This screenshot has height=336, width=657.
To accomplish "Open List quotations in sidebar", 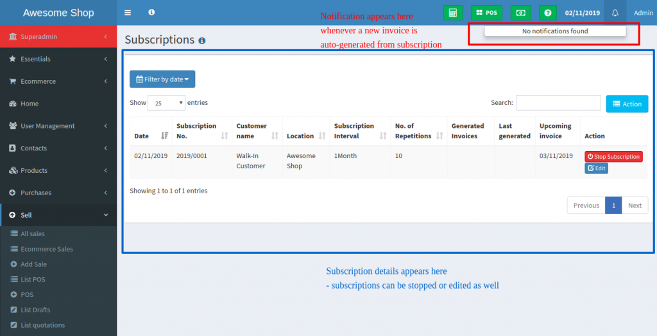I will tap(42, 325).
